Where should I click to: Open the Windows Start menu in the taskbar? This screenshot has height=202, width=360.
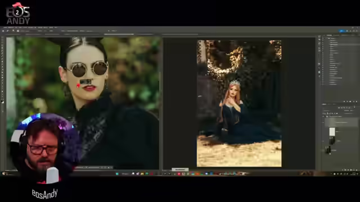coord(117,174)
